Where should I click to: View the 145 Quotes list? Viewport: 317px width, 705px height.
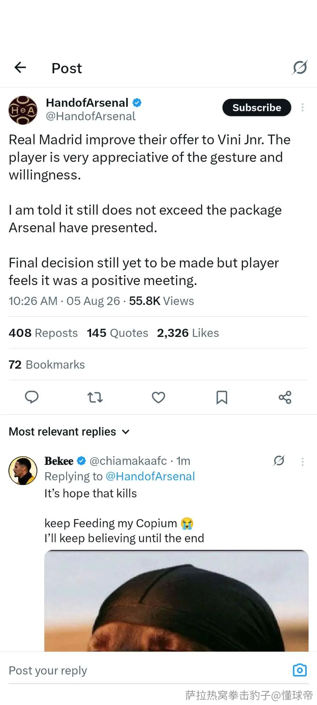point(117,333)
